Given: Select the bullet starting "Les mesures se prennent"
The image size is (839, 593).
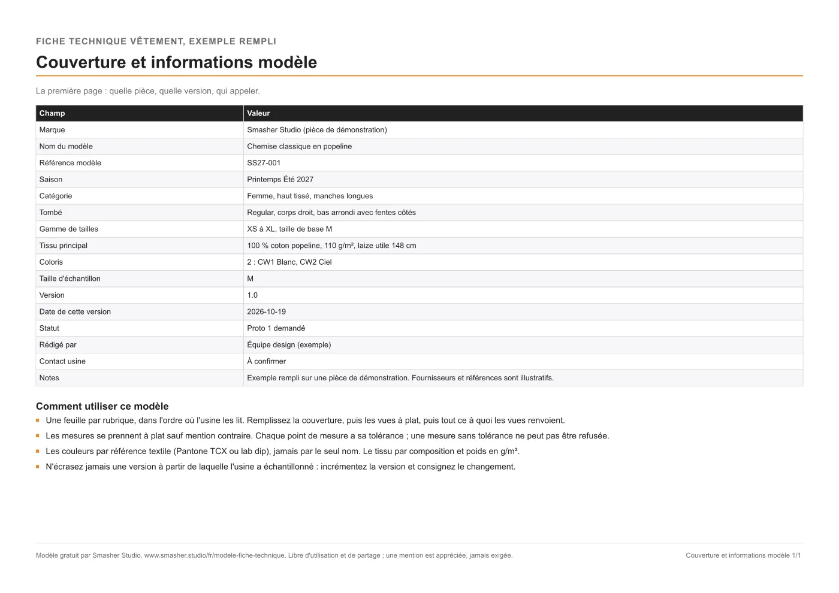Looking at the screenshot, I should pyautogui.click(x=327, y=436).
